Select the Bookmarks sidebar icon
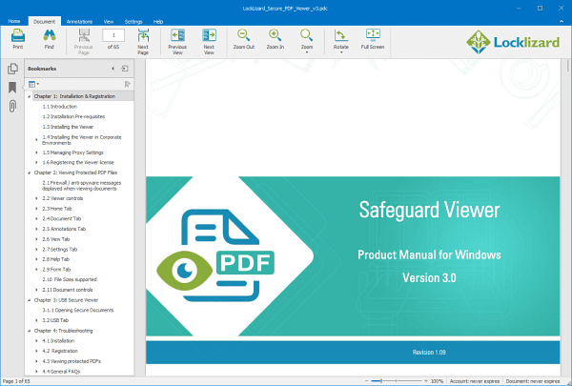Viewport: 572px width, 386px height. (x=12, y=88)
